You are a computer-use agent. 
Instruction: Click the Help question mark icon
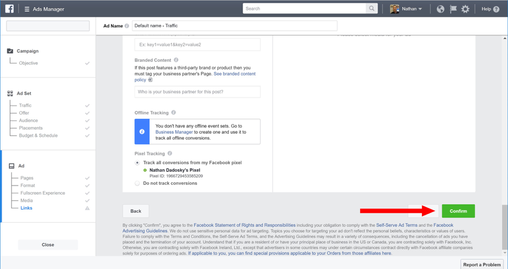point(496,9)
